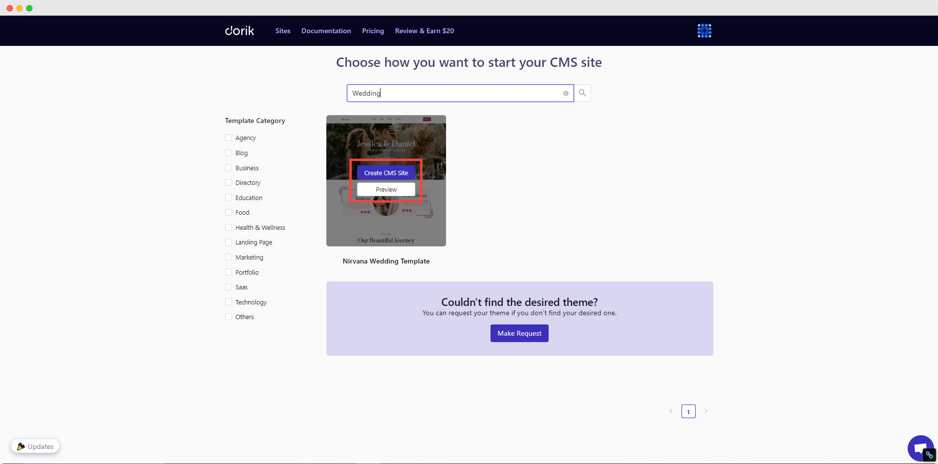Check the Business category
This screenshot has width=938, height=464.
(x=229, y=168)
